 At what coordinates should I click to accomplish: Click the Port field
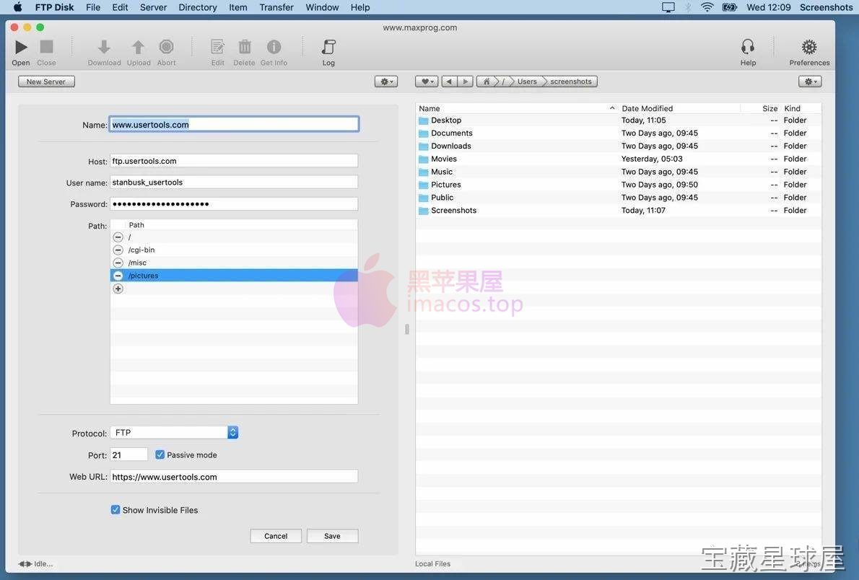pos(128,454)
